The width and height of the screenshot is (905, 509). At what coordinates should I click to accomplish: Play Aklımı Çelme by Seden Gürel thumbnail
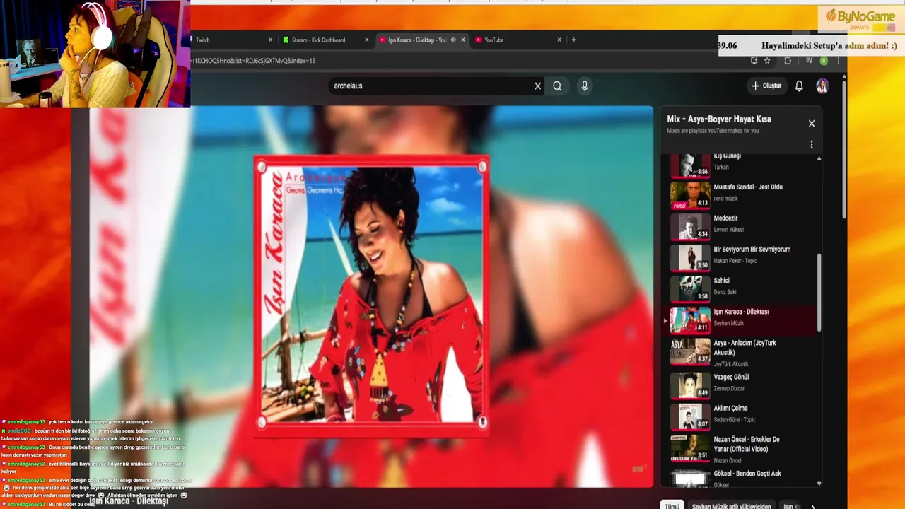(690, 416)
